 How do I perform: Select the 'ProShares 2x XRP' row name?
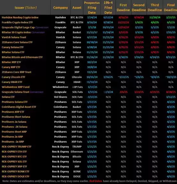coord(12,137)
